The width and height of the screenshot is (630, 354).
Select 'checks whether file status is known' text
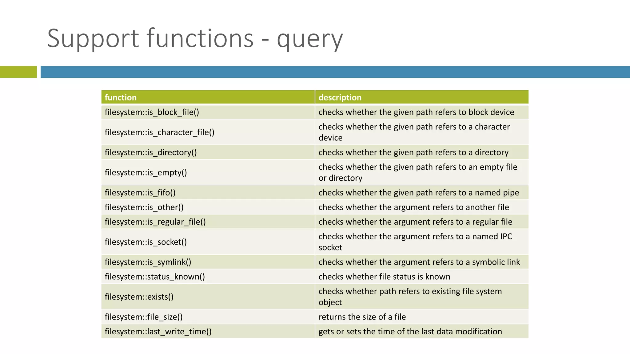tap(384, 277)
